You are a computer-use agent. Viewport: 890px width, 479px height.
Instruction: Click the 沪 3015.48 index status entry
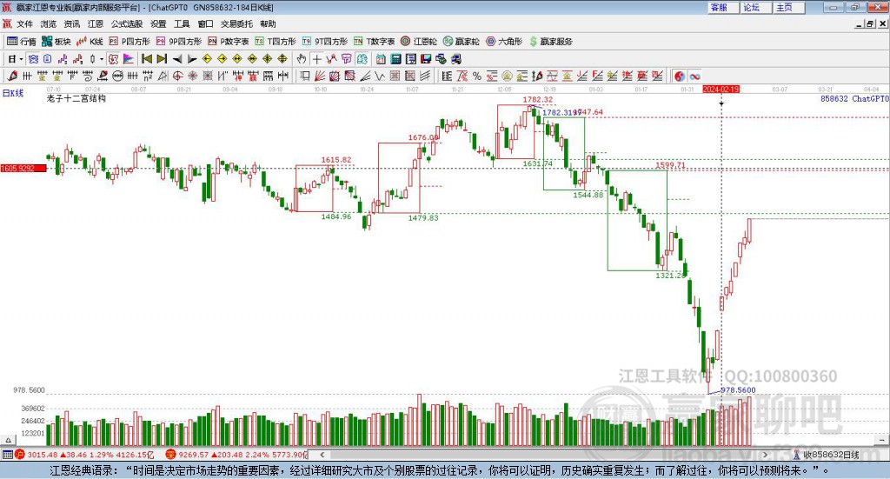(85, 455)
